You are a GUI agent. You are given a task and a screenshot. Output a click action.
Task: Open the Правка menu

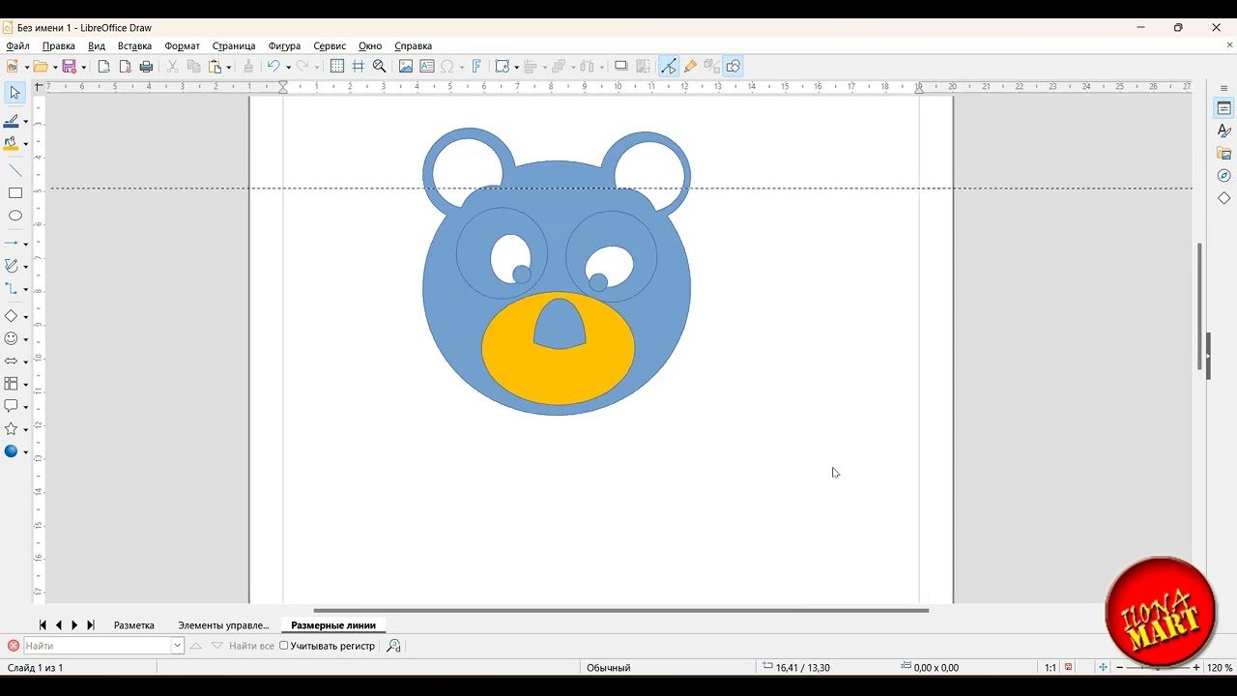click(59, 45)
